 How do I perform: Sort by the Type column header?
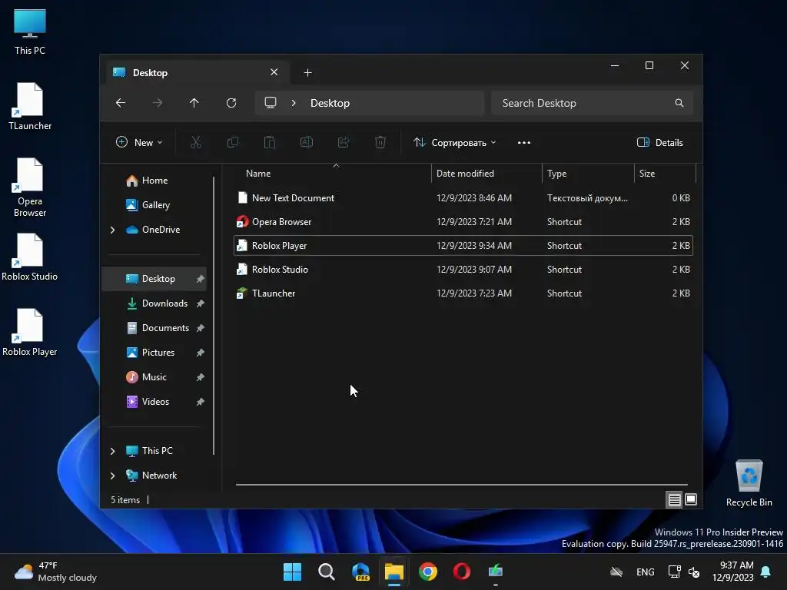[588, 174]
